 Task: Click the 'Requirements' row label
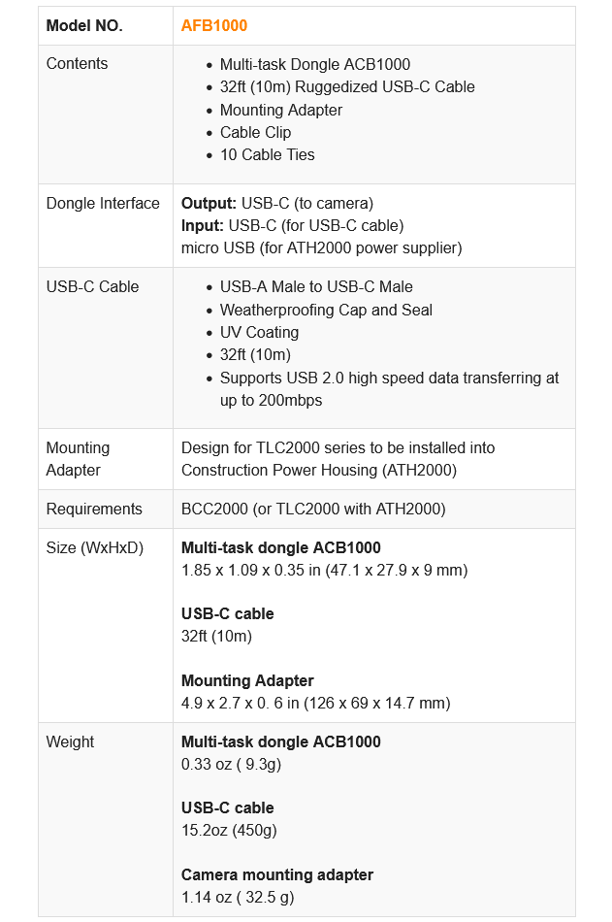tap(94, 509)
